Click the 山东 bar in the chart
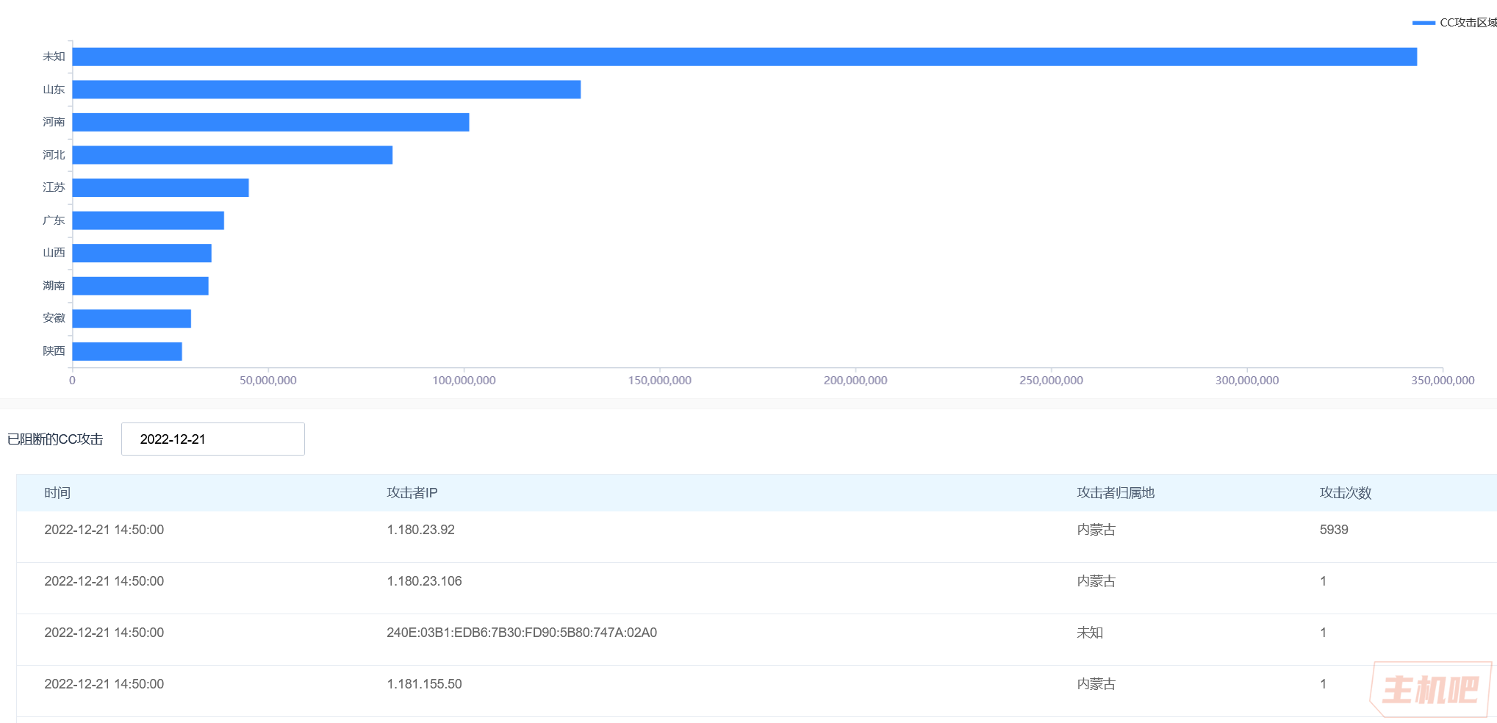The image size is (1497, 723). coord(326,90)
